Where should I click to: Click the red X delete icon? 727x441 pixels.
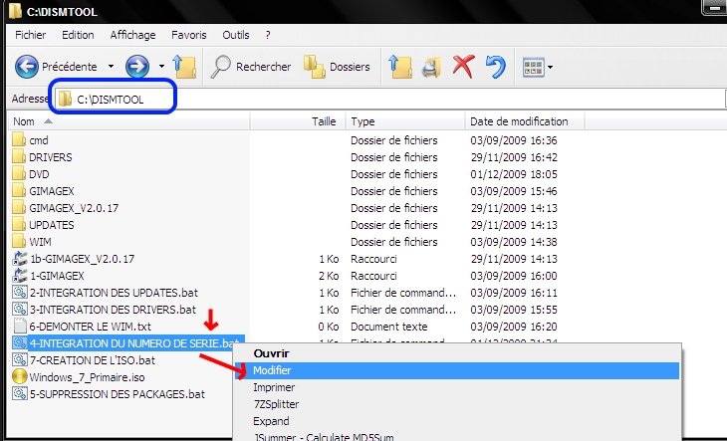point(462,67)
